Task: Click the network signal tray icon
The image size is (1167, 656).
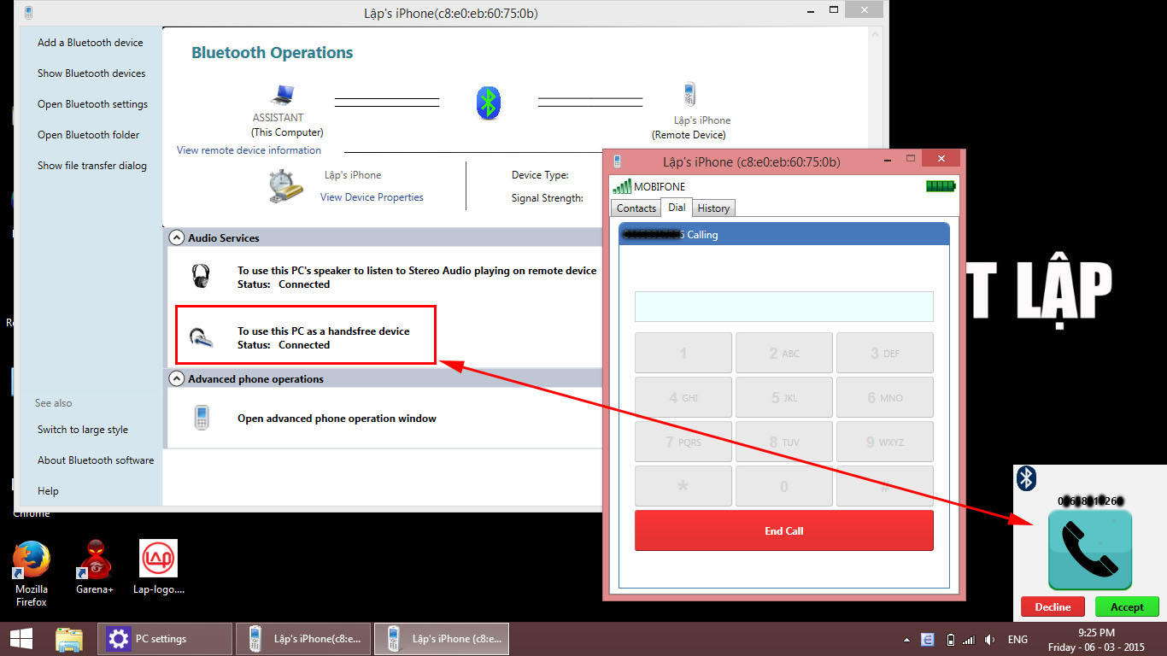Action: tap(969, 640)
